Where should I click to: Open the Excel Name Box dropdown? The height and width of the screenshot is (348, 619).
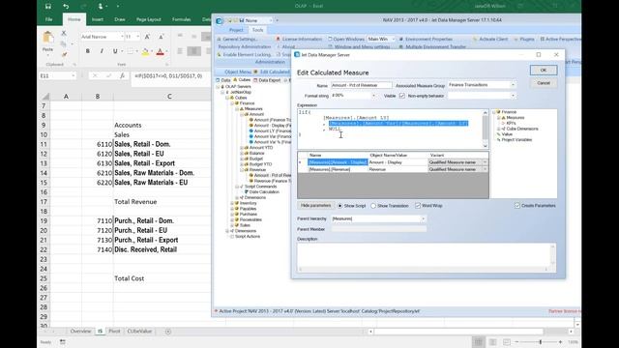(74, 75)
